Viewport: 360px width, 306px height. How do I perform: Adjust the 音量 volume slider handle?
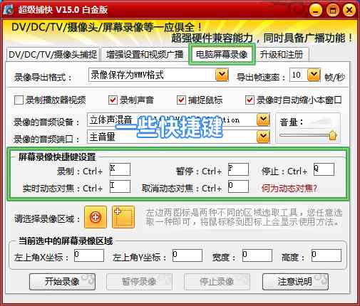point(333,135)
